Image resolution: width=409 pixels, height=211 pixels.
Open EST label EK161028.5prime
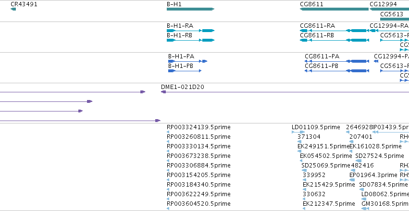click(375, 146)
